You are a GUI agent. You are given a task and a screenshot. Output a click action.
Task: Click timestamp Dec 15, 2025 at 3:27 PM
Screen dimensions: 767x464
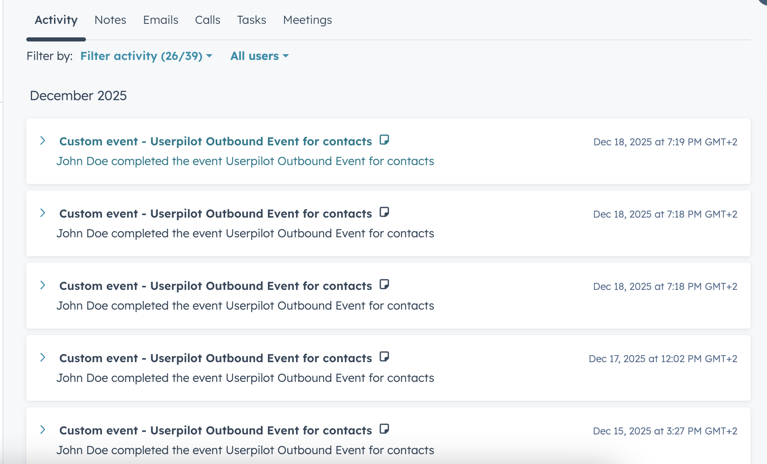(665, 431)
